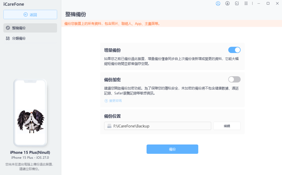Screen dimensions: 282x175
Task: Open the user account profile icon
Action: coord(218,4)
